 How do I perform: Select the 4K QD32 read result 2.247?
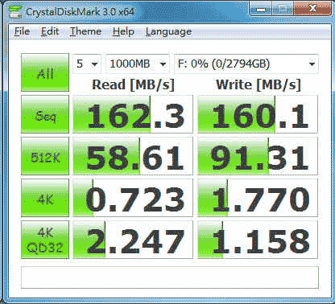pos(133,240)
